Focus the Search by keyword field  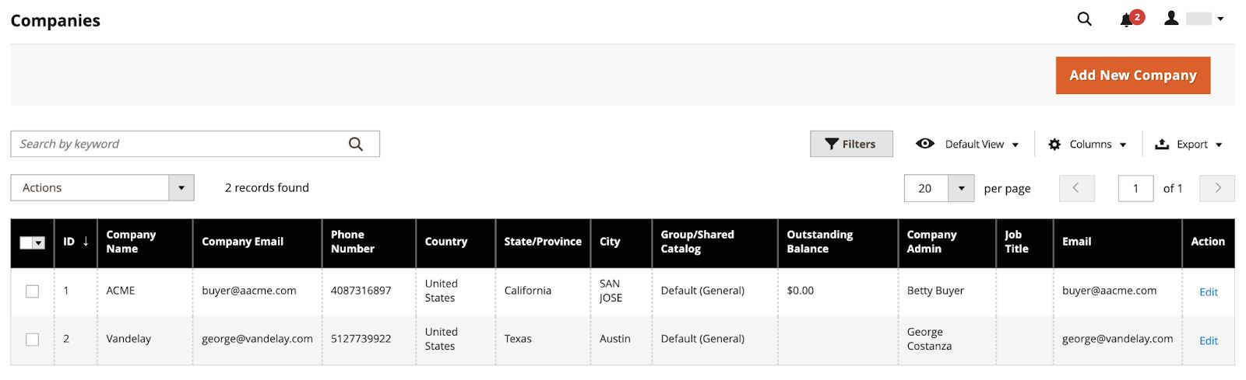click(179, 144)
